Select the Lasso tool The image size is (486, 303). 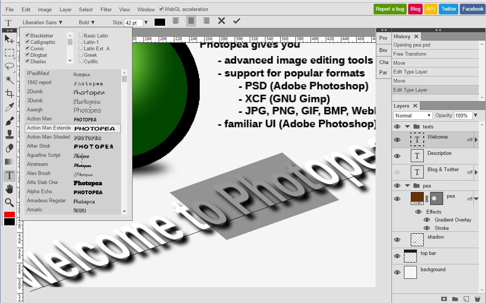9,66
